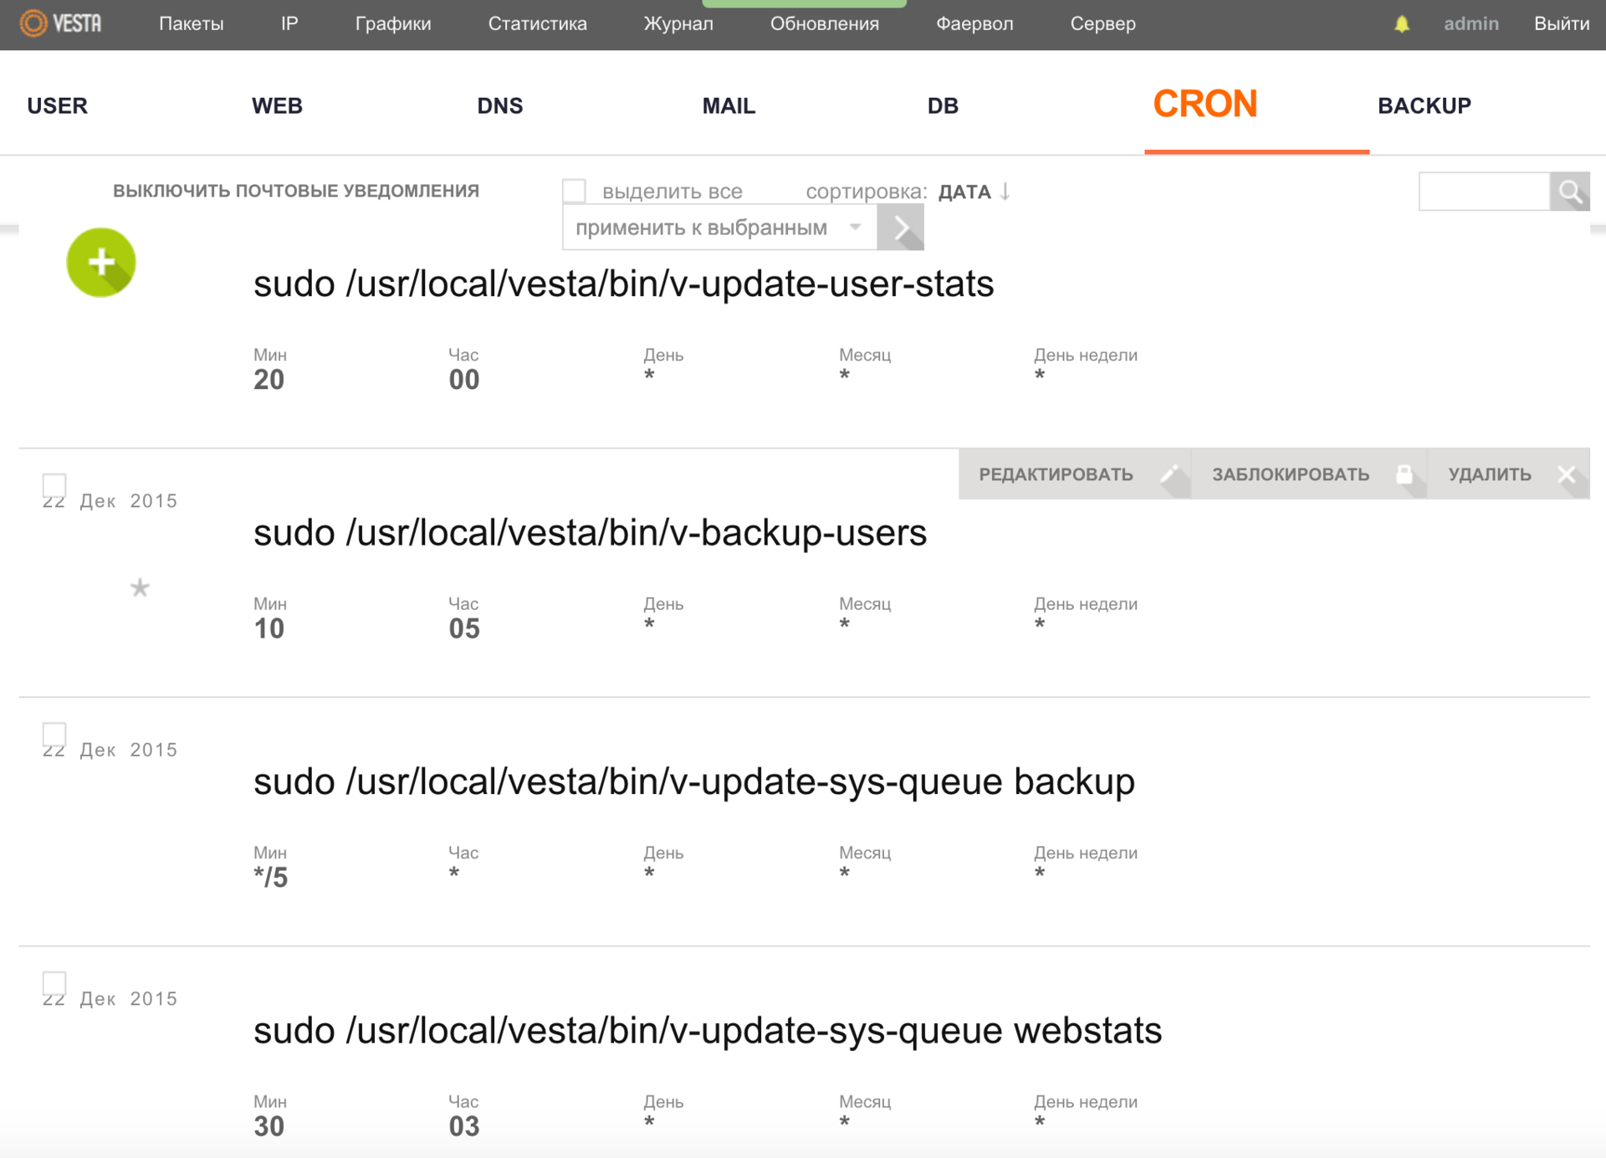Toggle выделить все checkbox to select all
This screenshot has width=1606, height=1158.
coord(577,191)
